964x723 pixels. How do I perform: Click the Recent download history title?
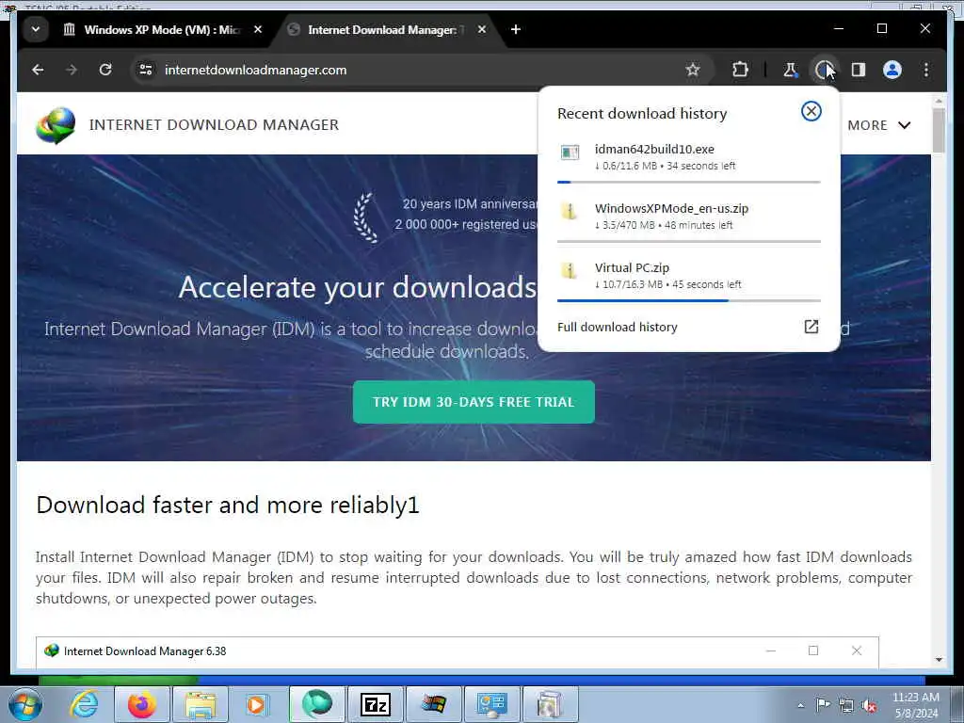pos(642,114)
